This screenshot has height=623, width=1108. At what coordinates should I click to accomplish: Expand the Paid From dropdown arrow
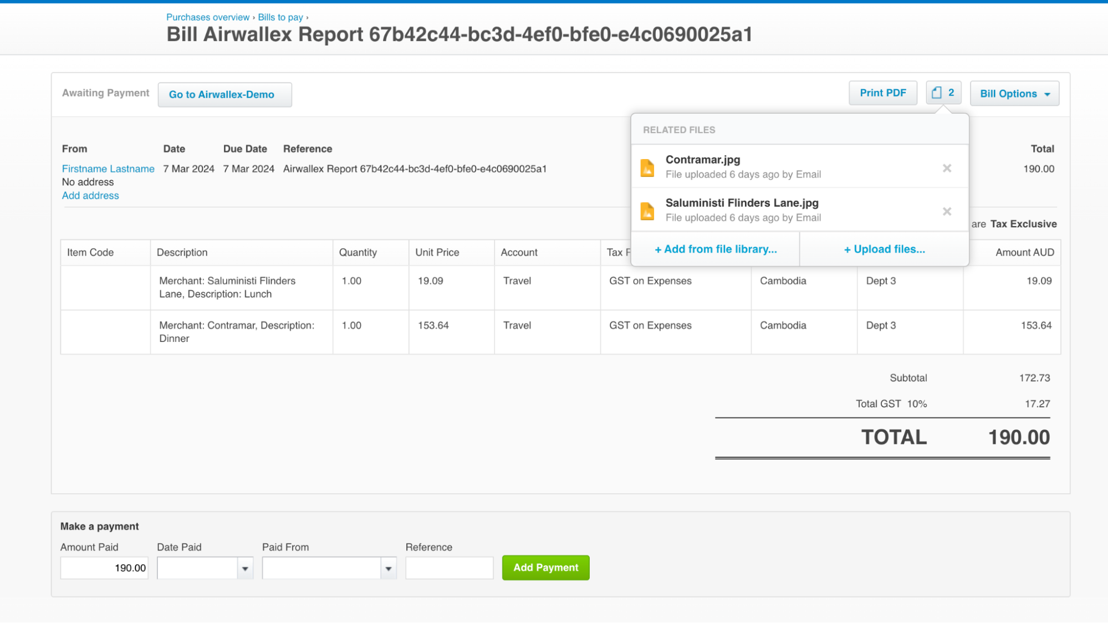coord(388,568)
